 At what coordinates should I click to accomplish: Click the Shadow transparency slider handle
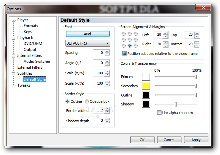click(x=176, y=104)
